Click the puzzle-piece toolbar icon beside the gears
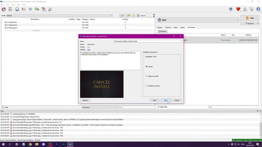262x147 pixels. (44, 9)
